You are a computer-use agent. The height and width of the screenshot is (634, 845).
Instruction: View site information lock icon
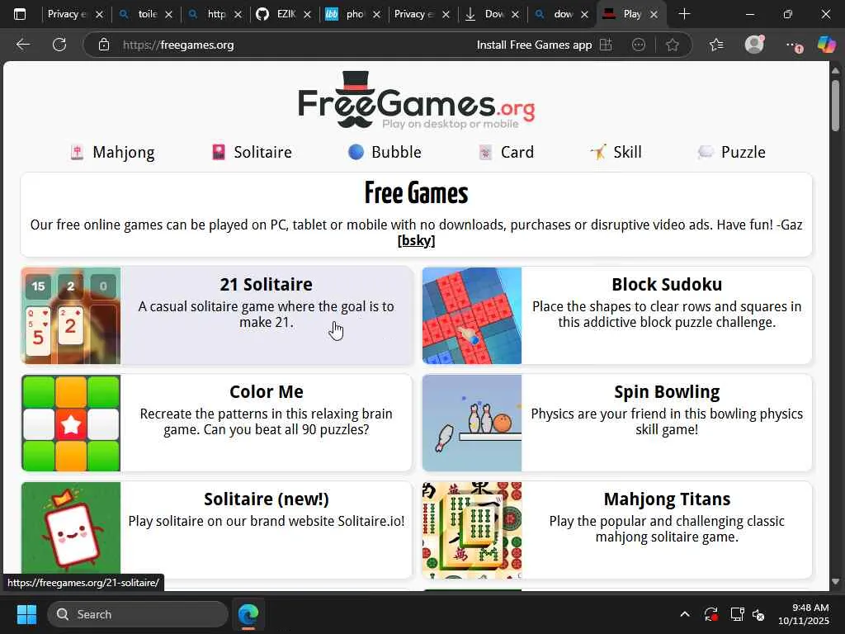tap(104, 45)
